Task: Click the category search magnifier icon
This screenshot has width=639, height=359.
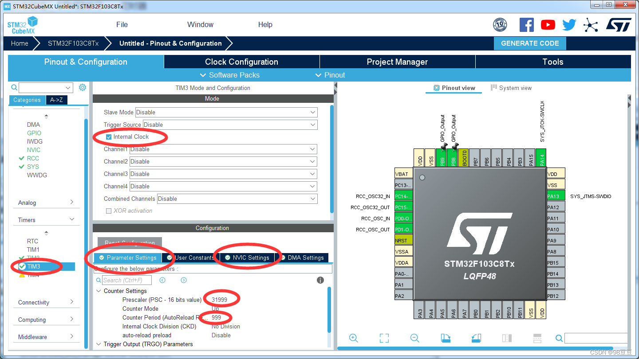Action: (x=14, y=88)
